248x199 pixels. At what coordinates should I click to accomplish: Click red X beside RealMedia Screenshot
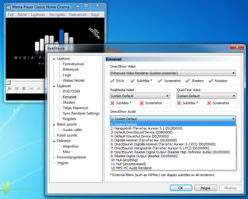tap(141, 103)
